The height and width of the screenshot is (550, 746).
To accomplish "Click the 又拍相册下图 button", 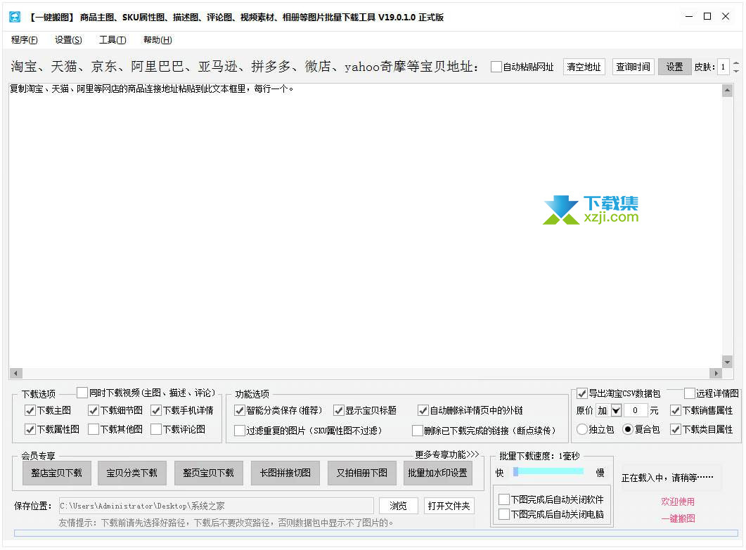I will [361, 473].
